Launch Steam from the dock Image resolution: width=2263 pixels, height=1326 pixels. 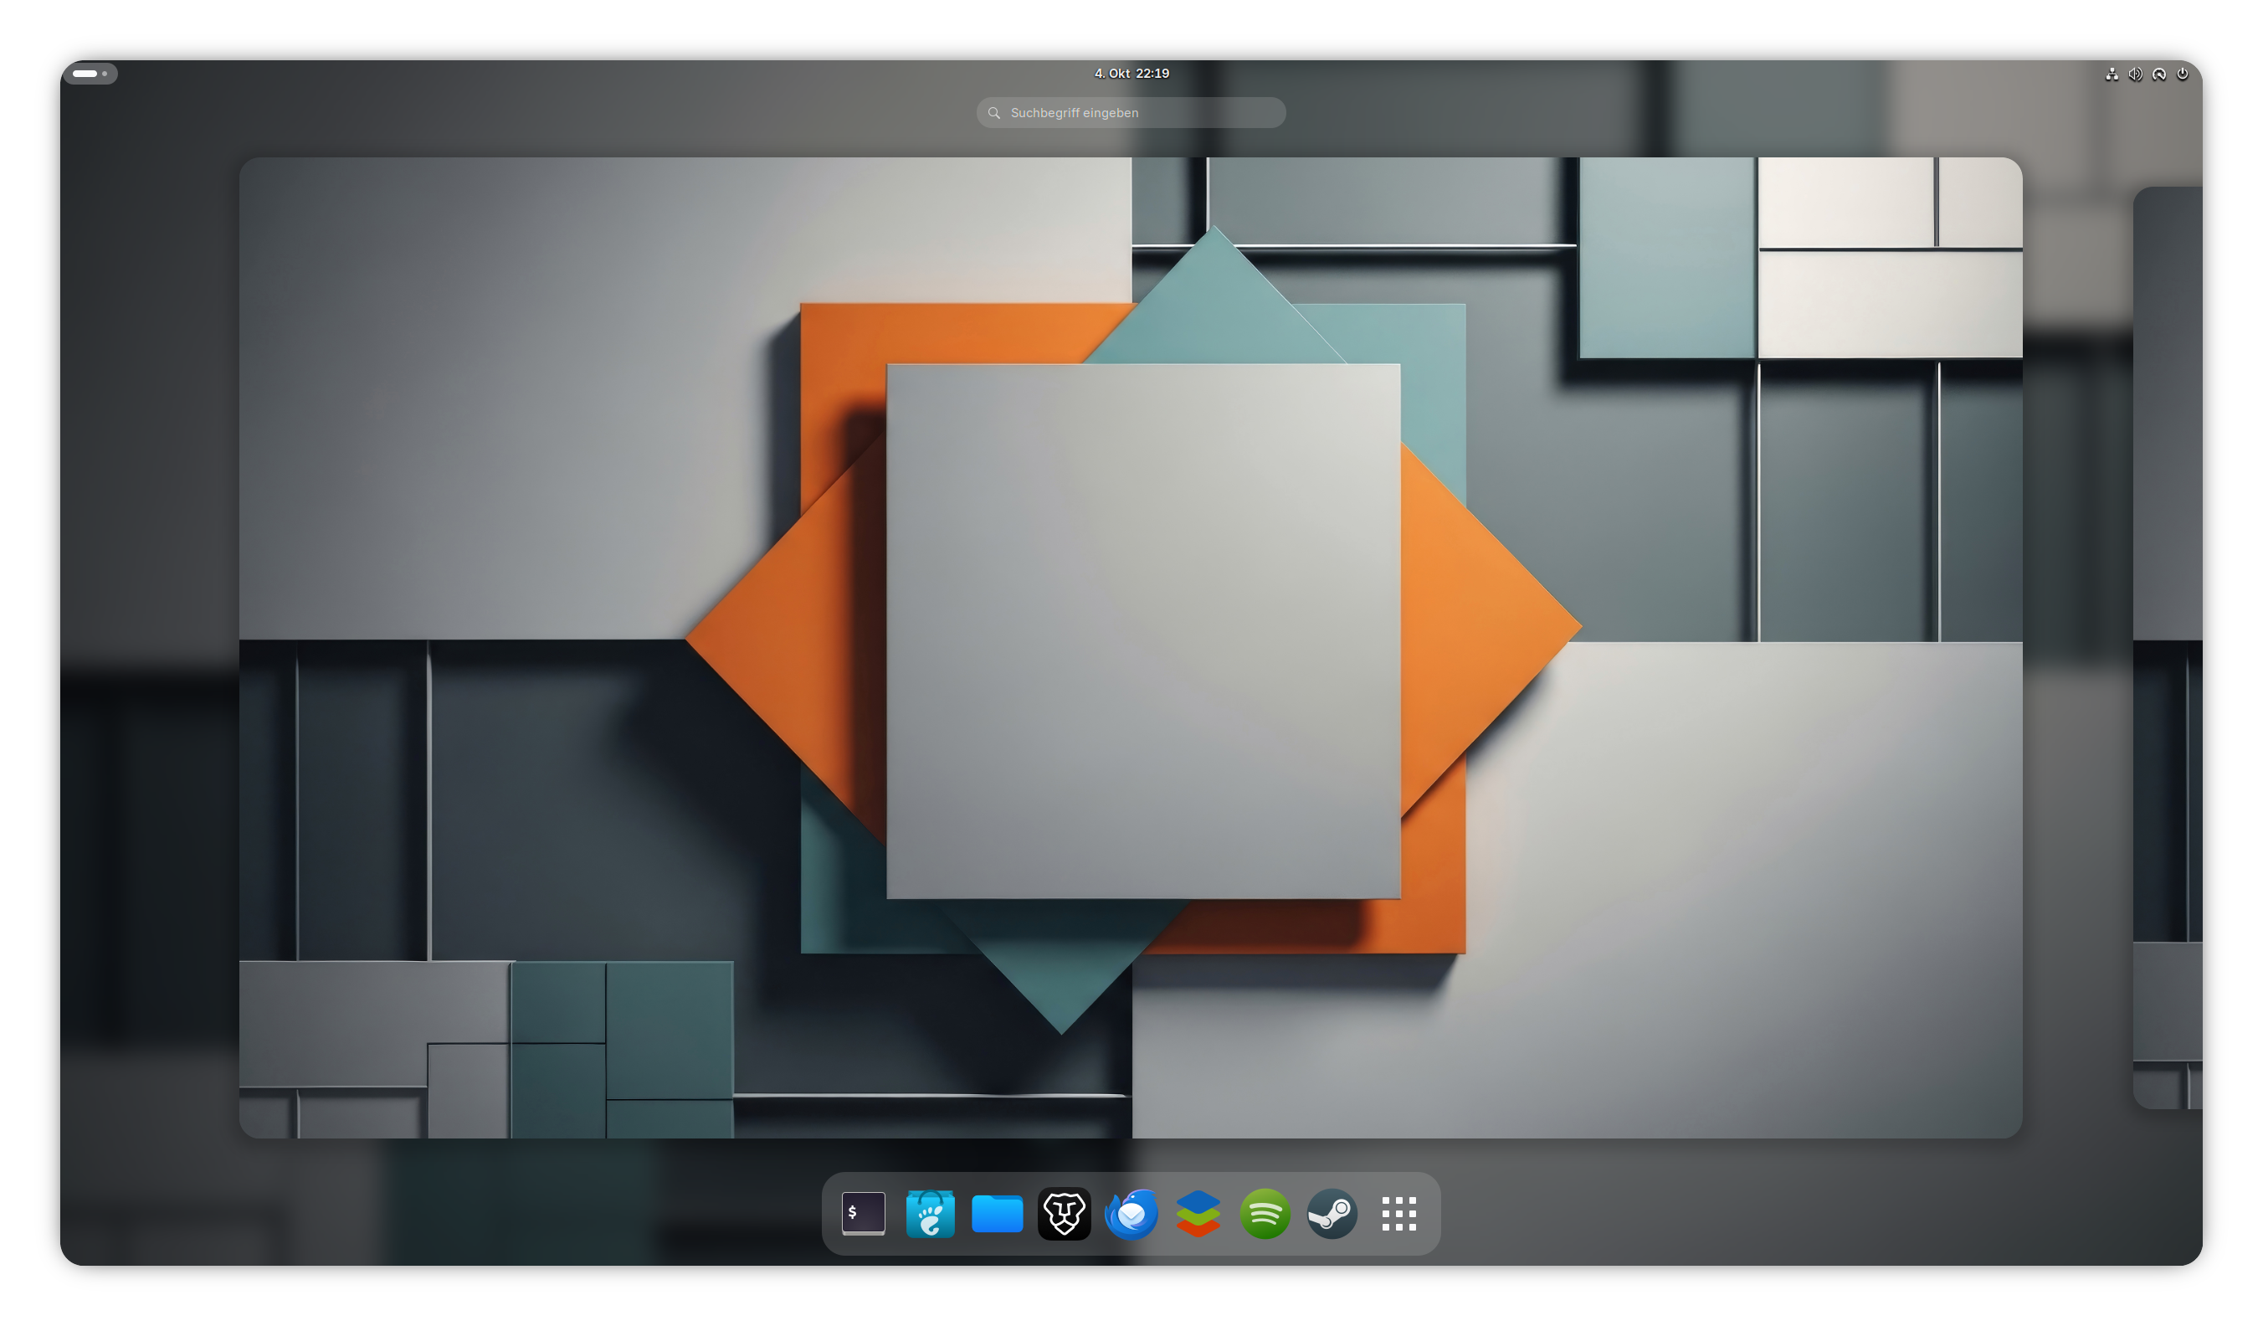click(1332, 1214)
